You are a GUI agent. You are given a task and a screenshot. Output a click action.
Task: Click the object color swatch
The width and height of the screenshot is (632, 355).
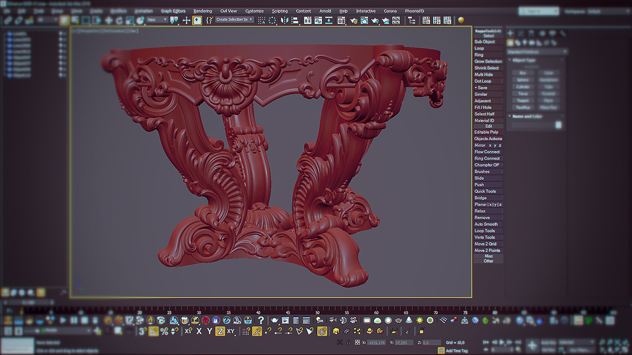(558, 125)
